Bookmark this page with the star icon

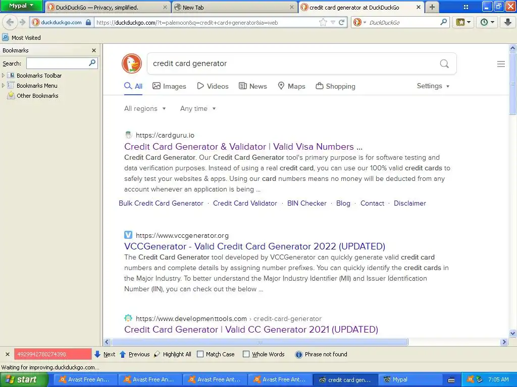tap(323, 22)
